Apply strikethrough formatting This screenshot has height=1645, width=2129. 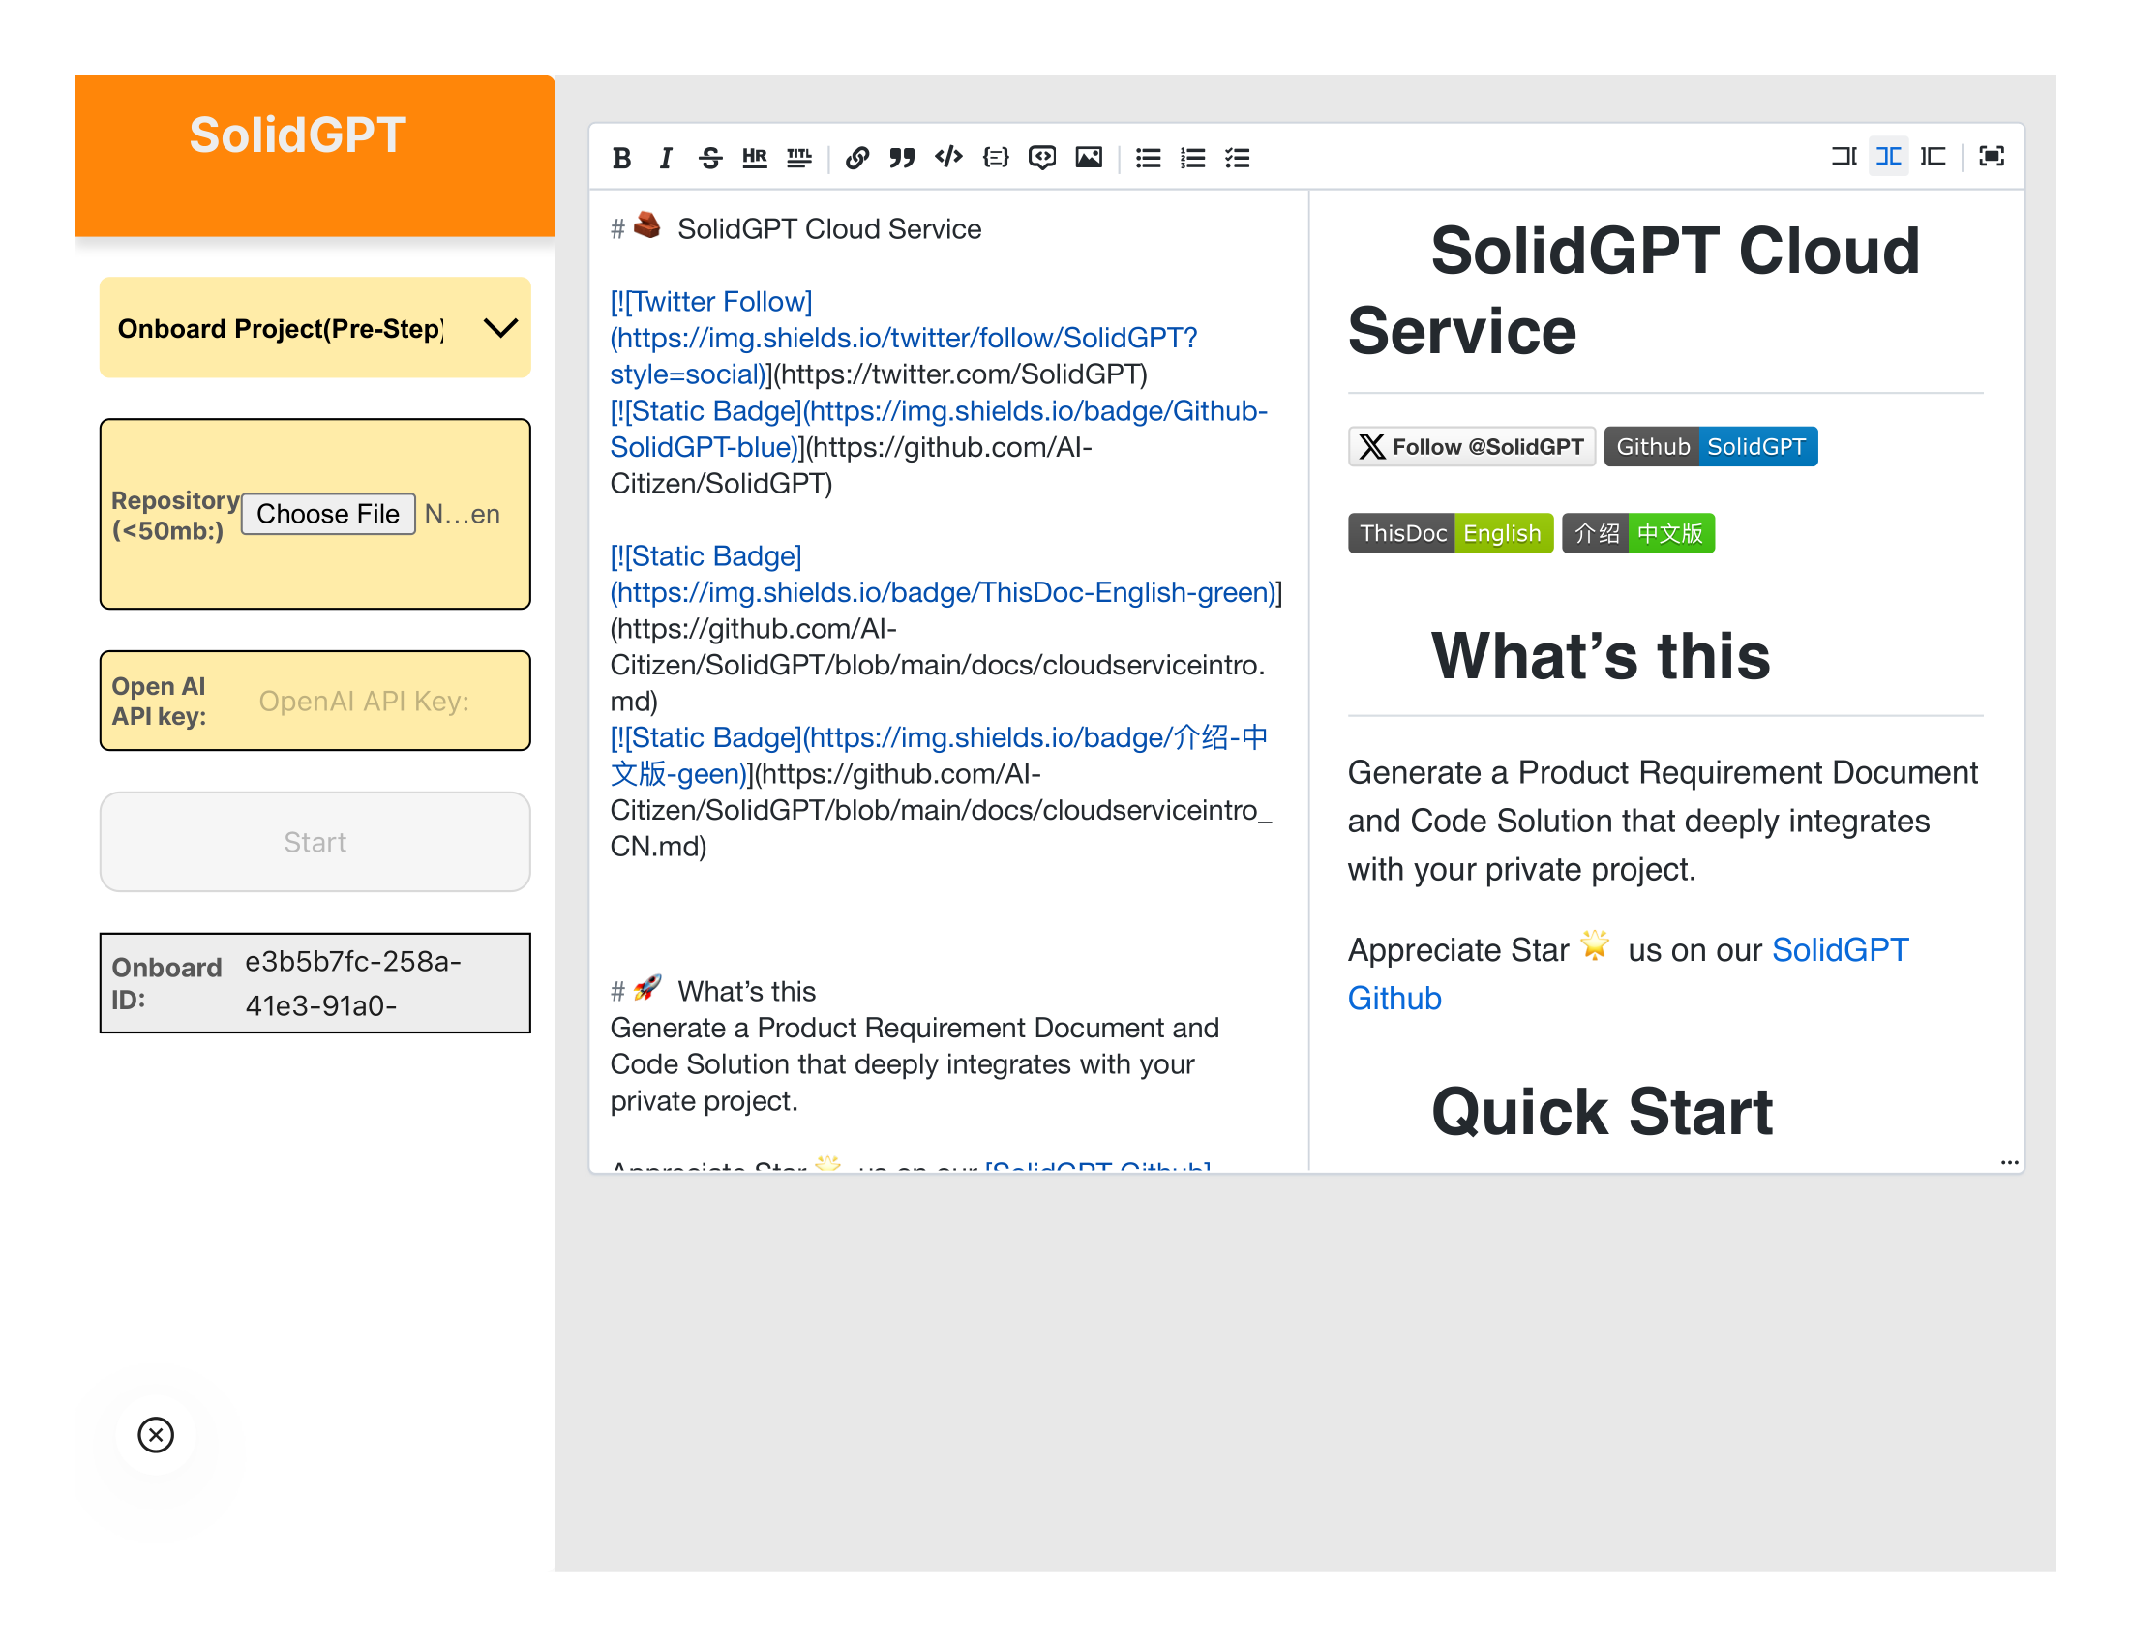point(709,158)
